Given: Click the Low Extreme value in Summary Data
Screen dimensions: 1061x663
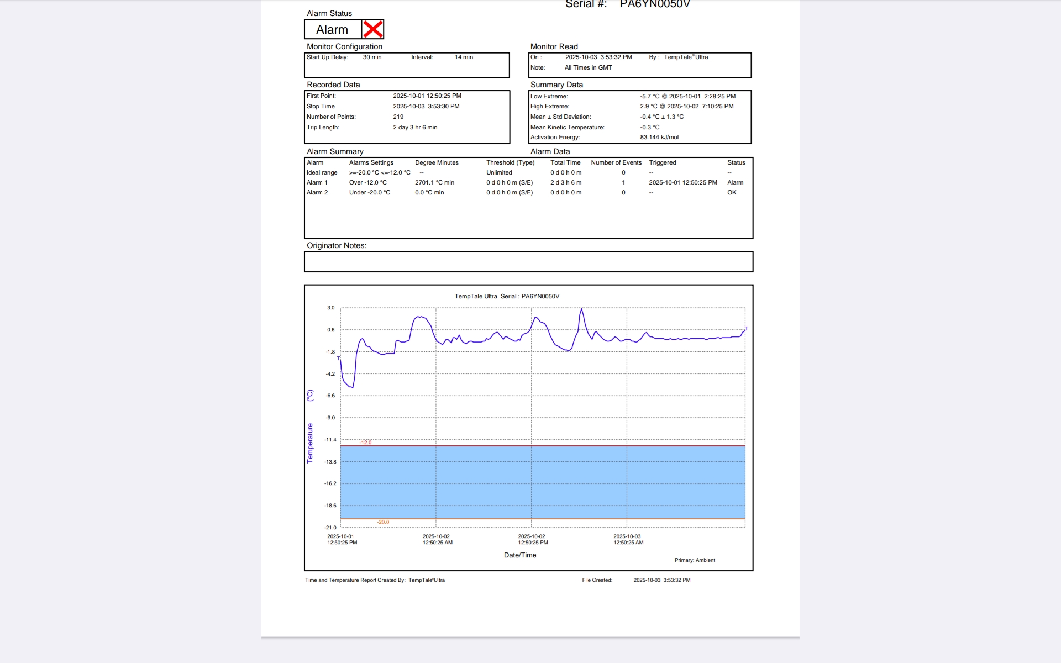Looking at the screenshot, I should pyautogui.click(x=687, y=96).
